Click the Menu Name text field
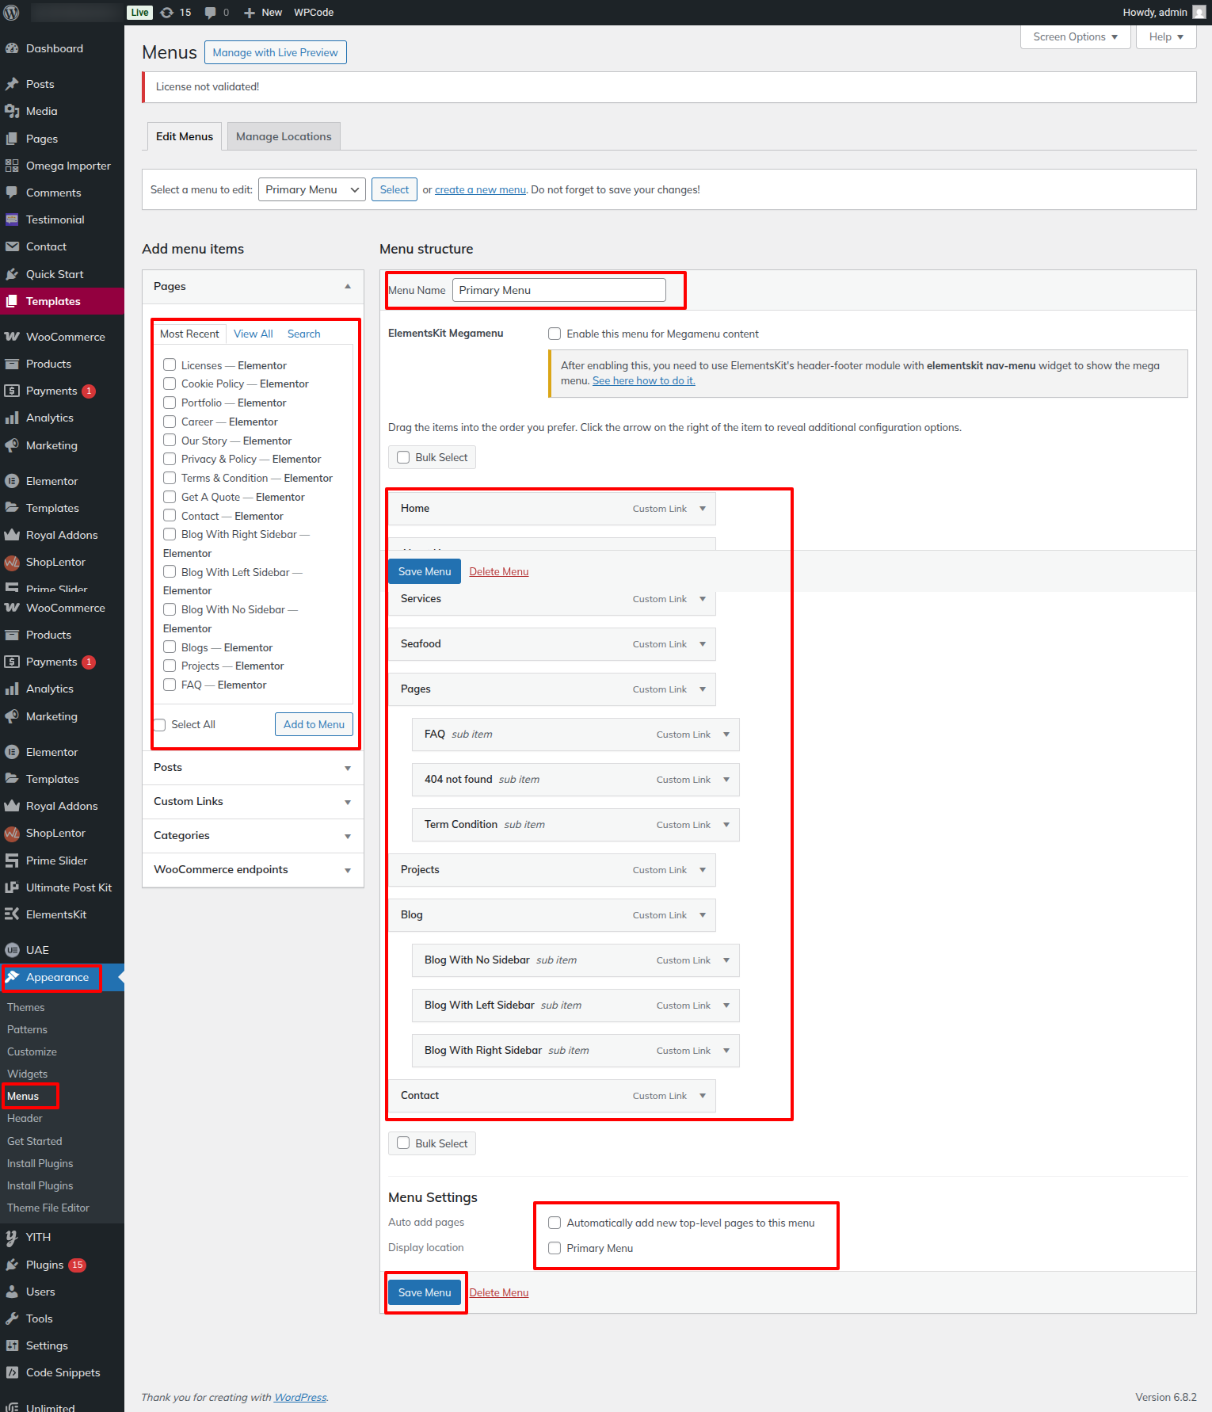Screen dimensions: 1212x1412 558,290
